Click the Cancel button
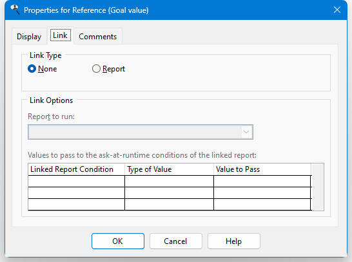Viewport: 352px width, 262px height. click(176, 241)
